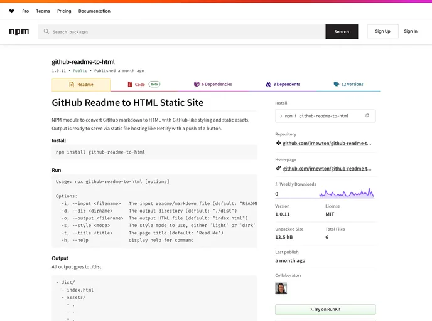Click the 'Output' section heading

(x=60, y=258)
